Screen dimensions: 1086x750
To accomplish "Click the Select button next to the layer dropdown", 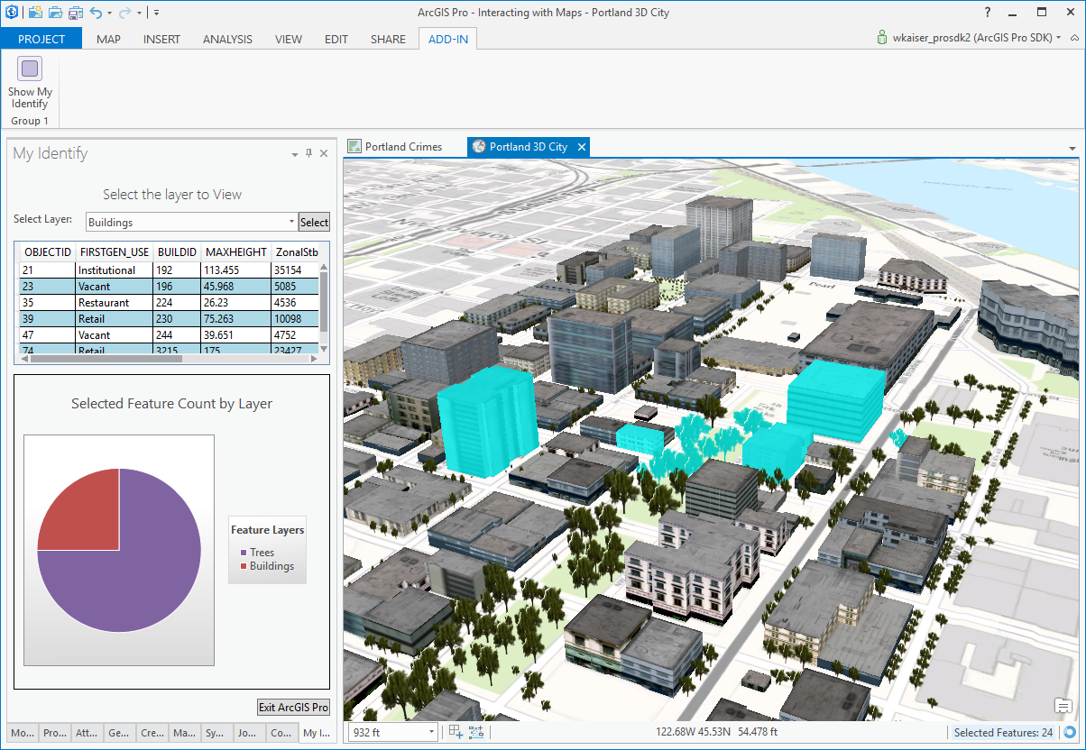I will point(314,221).
